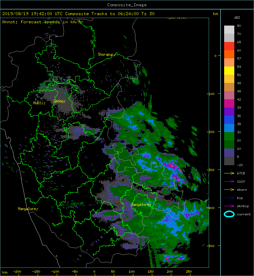This screenshot has width=254, height=276.
Task: Click the -150 tick label on the horizontal axis
Action: (x=36, y=272)
